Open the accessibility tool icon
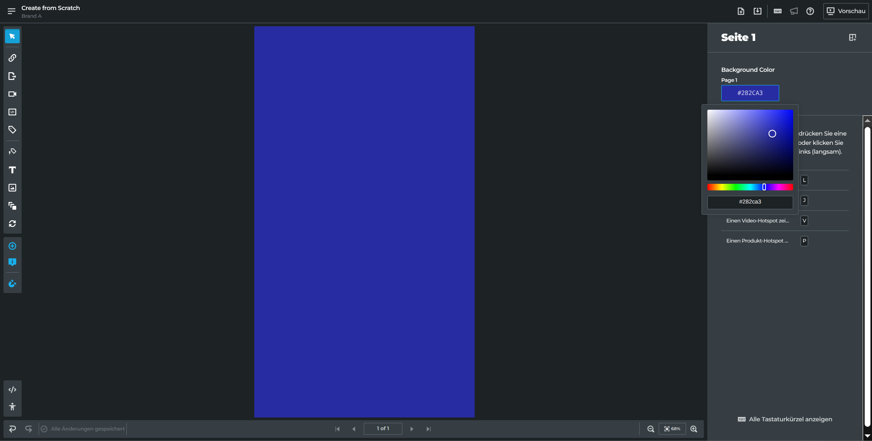Viewport: 872px width, 441px height. click(12, 407)
